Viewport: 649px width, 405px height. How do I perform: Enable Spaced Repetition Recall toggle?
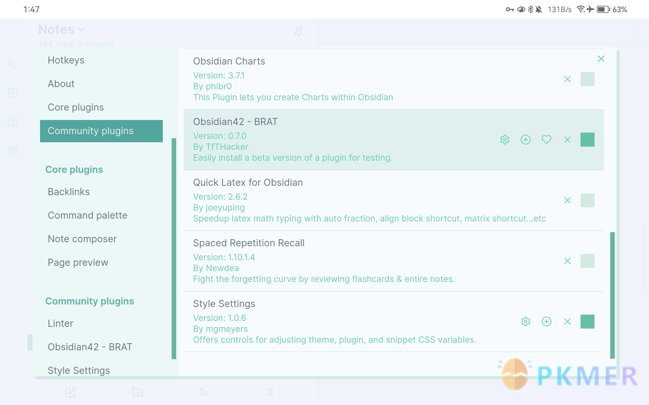587,261
